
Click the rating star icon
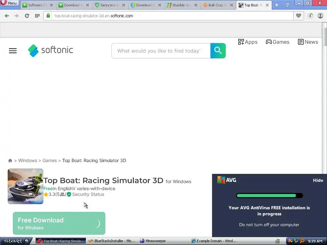(46, 194)
